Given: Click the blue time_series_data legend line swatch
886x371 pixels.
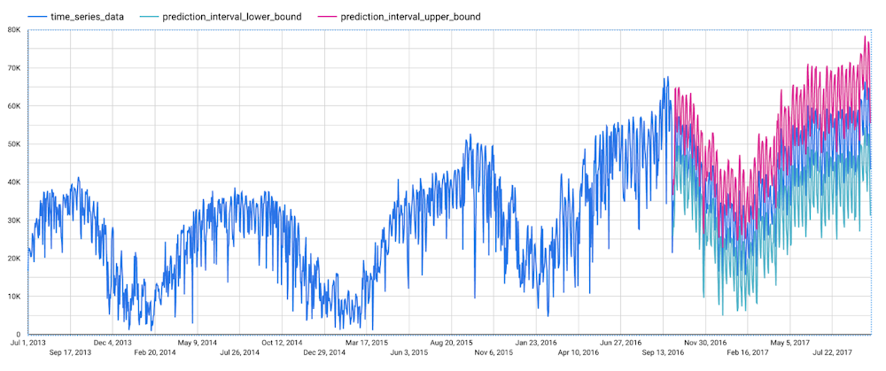Looking at the screenshot, I should coord(36,17).
